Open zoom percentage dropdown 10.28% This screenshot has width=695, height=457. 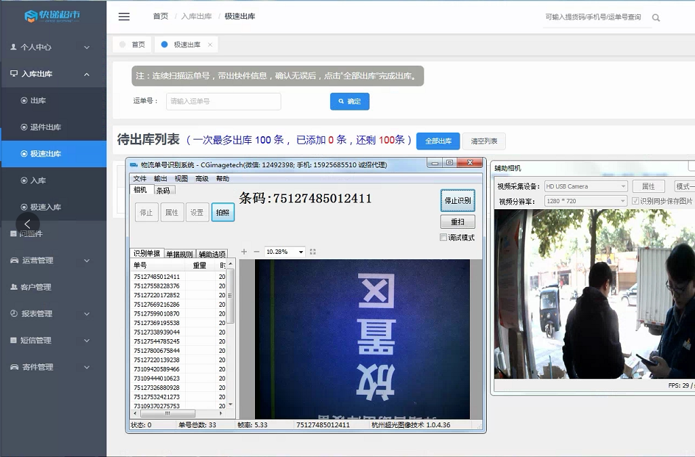(x=301, y=252)
